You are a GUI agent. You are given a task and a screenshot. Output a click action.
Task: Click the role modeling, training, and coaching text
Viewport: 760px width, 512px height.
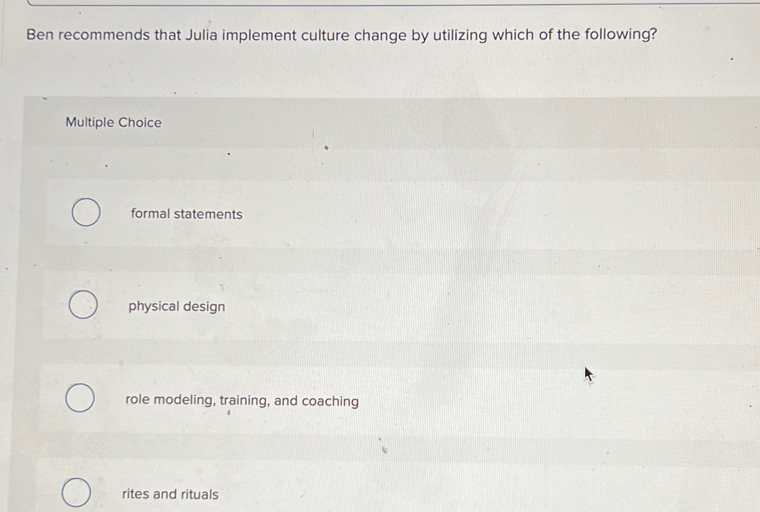click(x=241, y=401)
